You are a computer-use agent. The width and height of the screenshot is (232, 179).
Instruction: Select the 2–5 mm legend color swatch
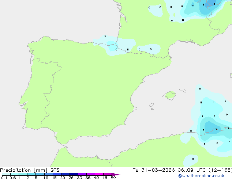[x=31, y=174]
